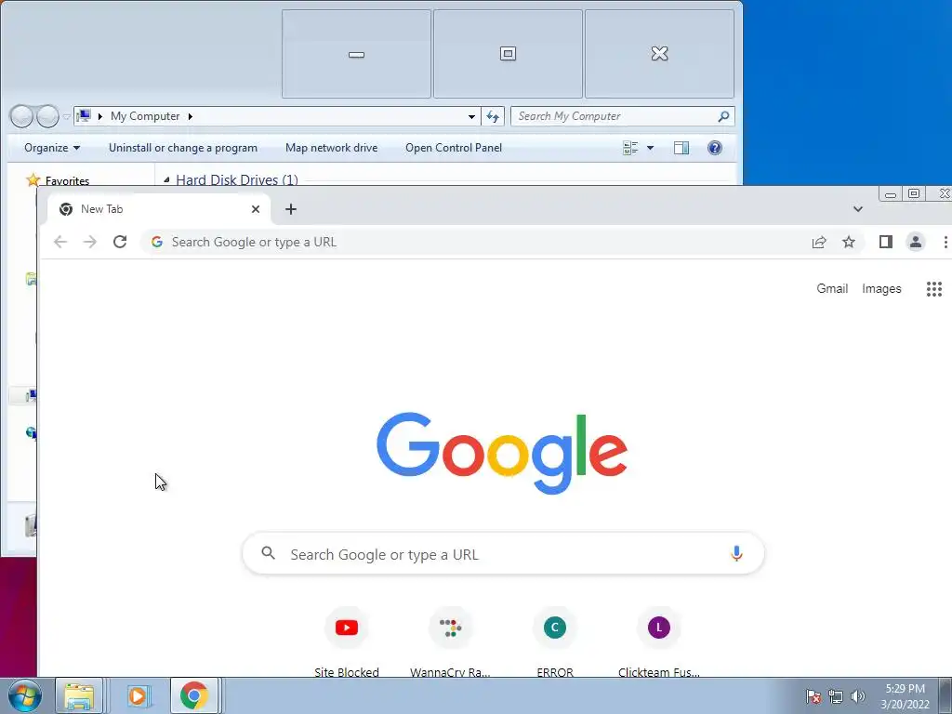Click the Chrome reload page icon
The image size is (952, 714).
click(120, 242)
